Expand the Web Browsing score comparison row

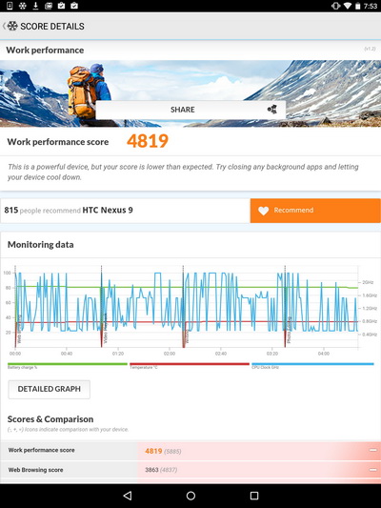[190, 470]
